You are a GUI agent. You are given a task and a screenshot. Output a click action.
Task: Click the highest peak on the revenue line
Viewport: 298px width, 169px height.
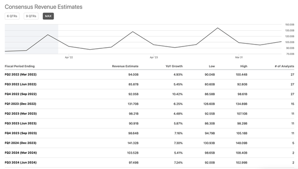(217, 28)
